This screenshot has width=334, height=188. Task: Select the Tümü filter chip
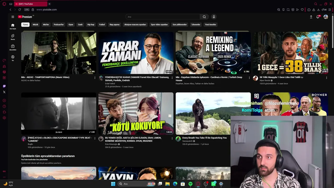[25, 25]
